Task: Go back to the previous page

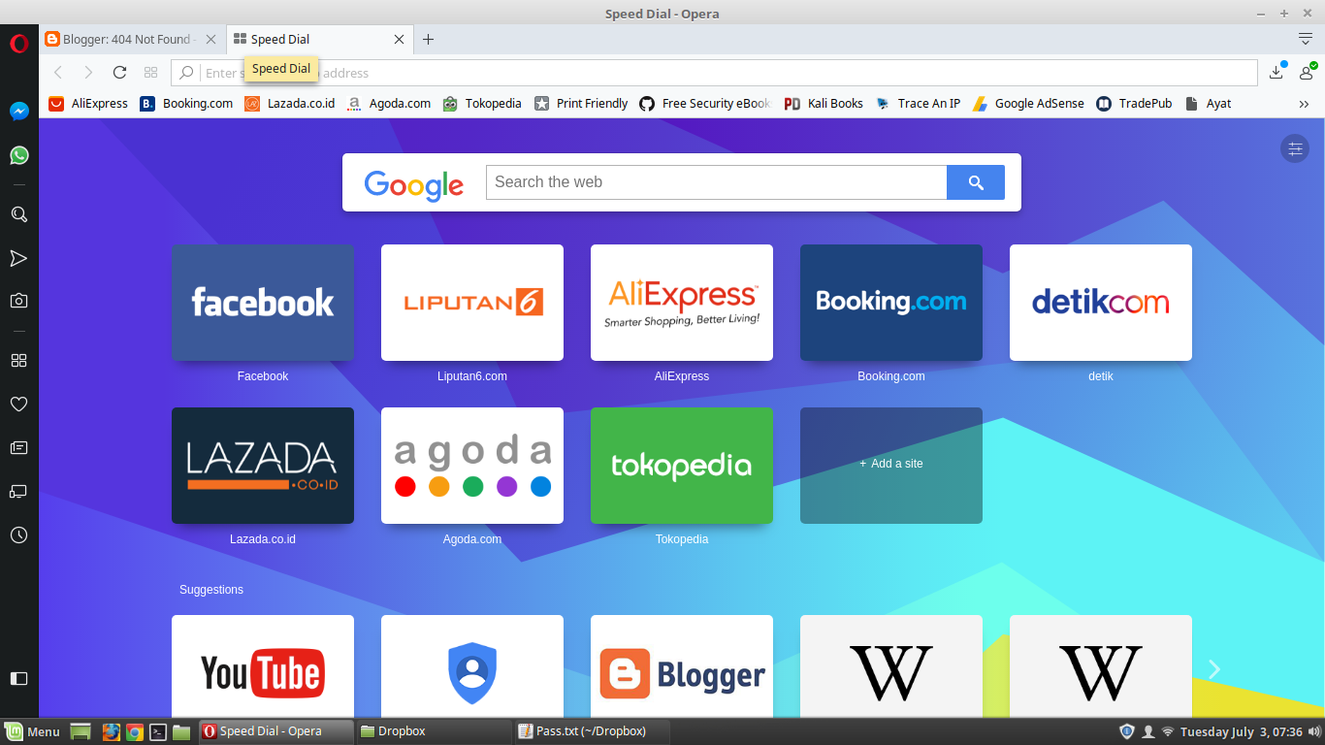Action: click(58, 73)
